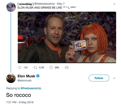
Task: Open the freebasecatnip profile avatar
Action: [x=11, y=7]
